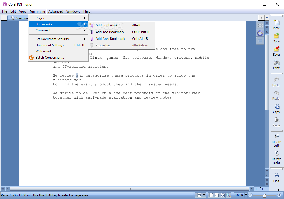
Task: Click the horizontal scrollbar left arrow
Action: tap(8, 189)
